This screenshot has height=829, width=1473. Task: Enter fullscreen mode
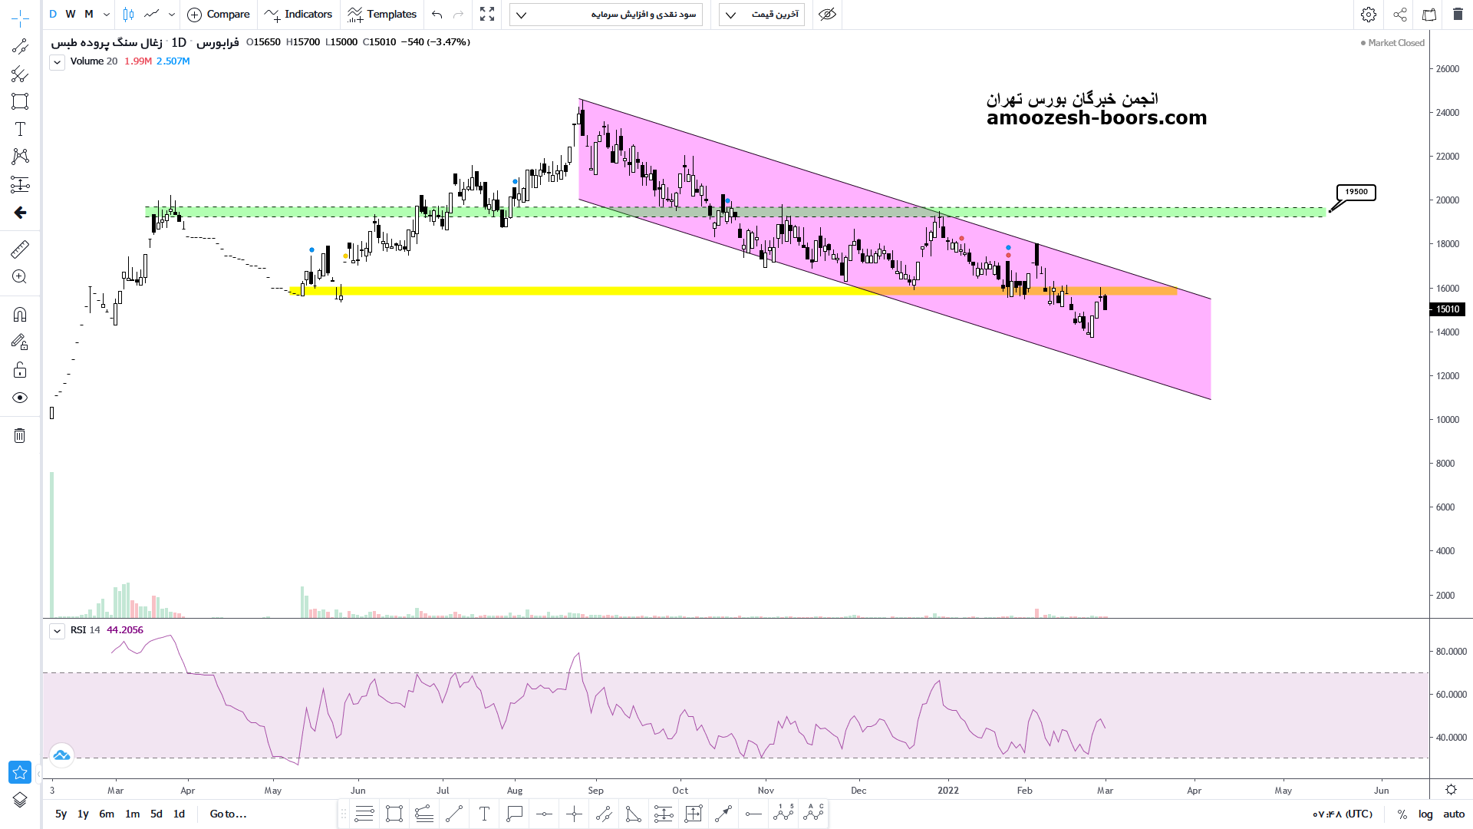(487, 15)
